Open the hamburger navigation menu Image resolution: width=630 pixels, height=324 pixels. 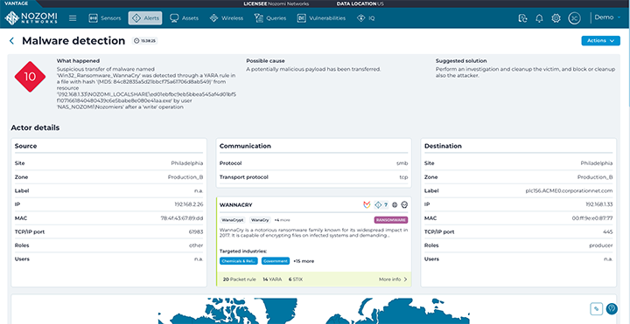click(x=73, y=18)
